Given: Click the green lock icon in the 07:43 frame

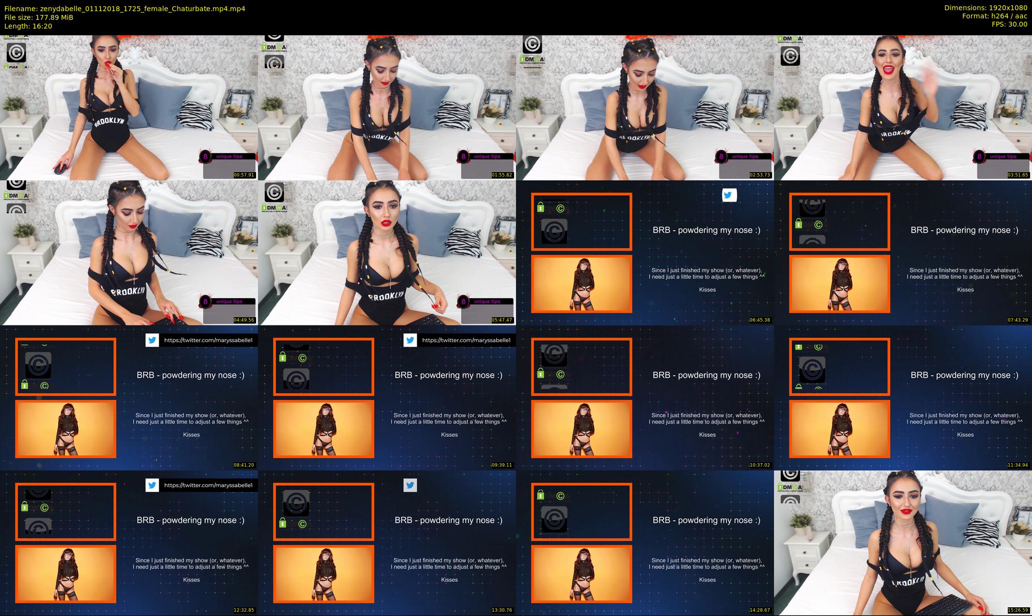Looking at the screenshot, I should click(799, 224).
